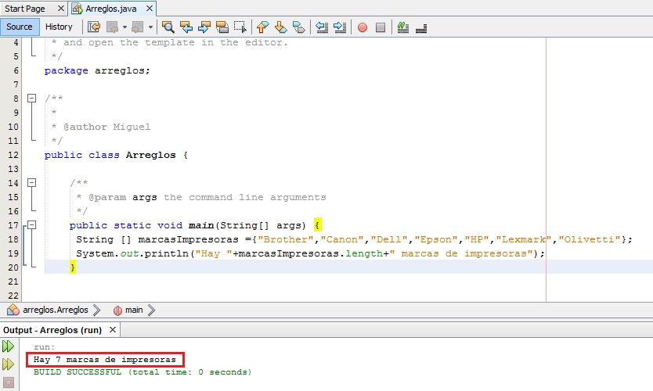Collapse the author Javadoc comment fold
The width and height of the screenshot is (653, 391).
tap(32, 99)
